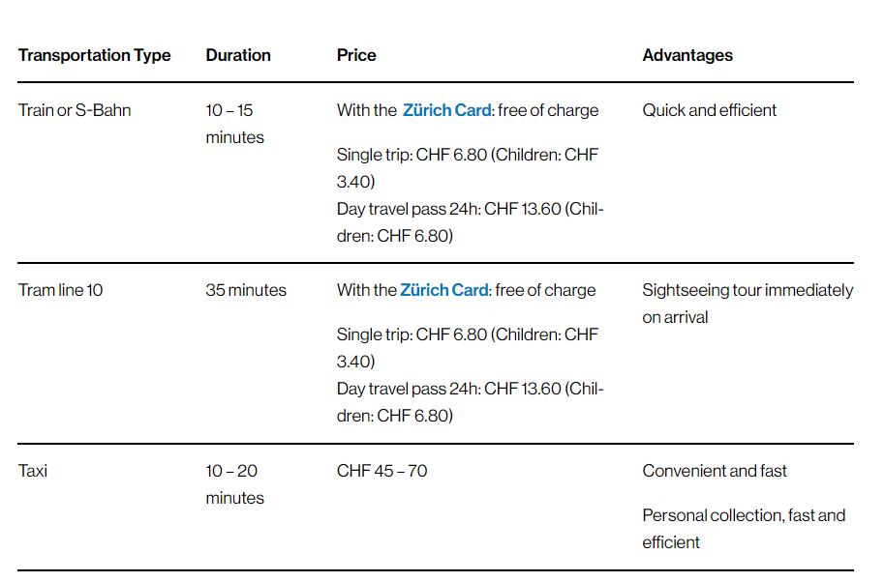The width and height of the screenshot is (885, 582).
Task: Click the Day travel pass text in the Tram row
Action: [x=470, y=402]
